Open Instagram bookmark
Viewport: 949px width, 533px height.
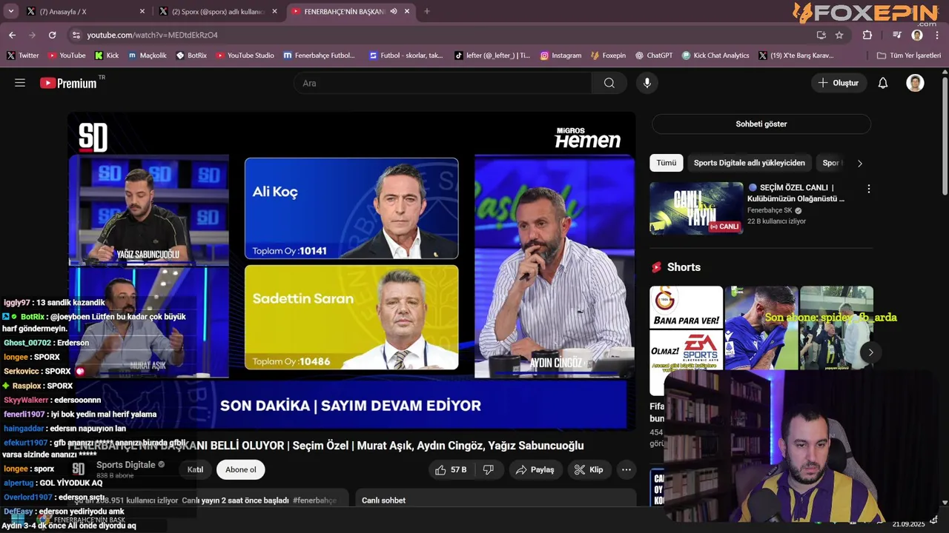coord(561,56)
